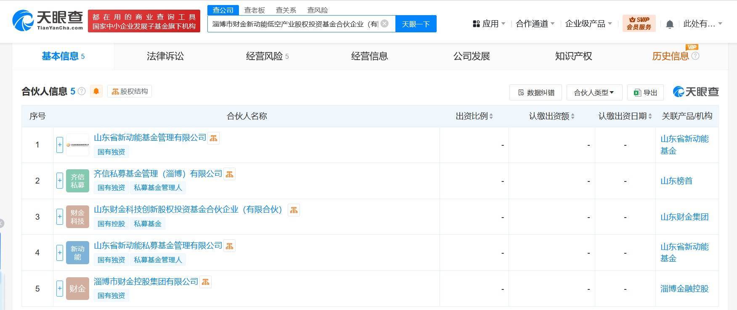The image size is (737, 310).
Task: Open the 山东财金集团 related institution link
Action: pos(684,217)
